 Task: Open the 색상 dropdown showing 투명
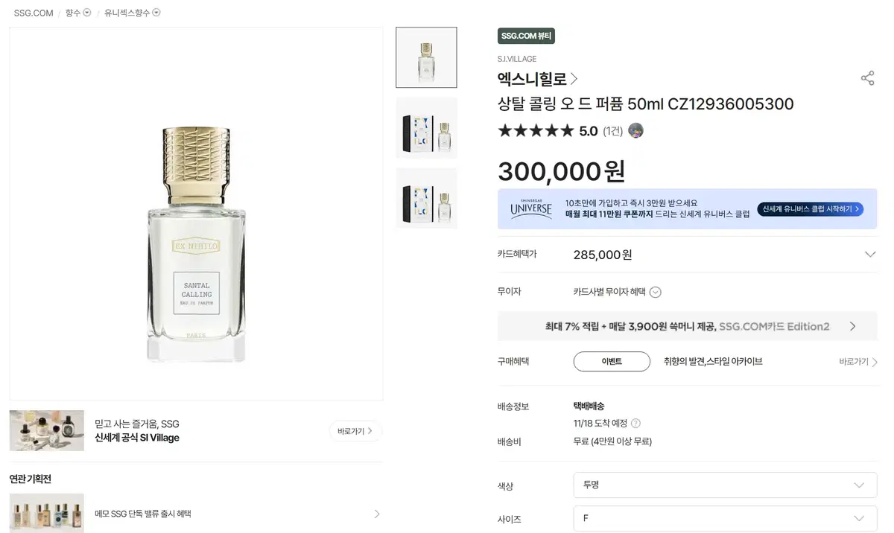pyautogui.click(x=724, y=485)
